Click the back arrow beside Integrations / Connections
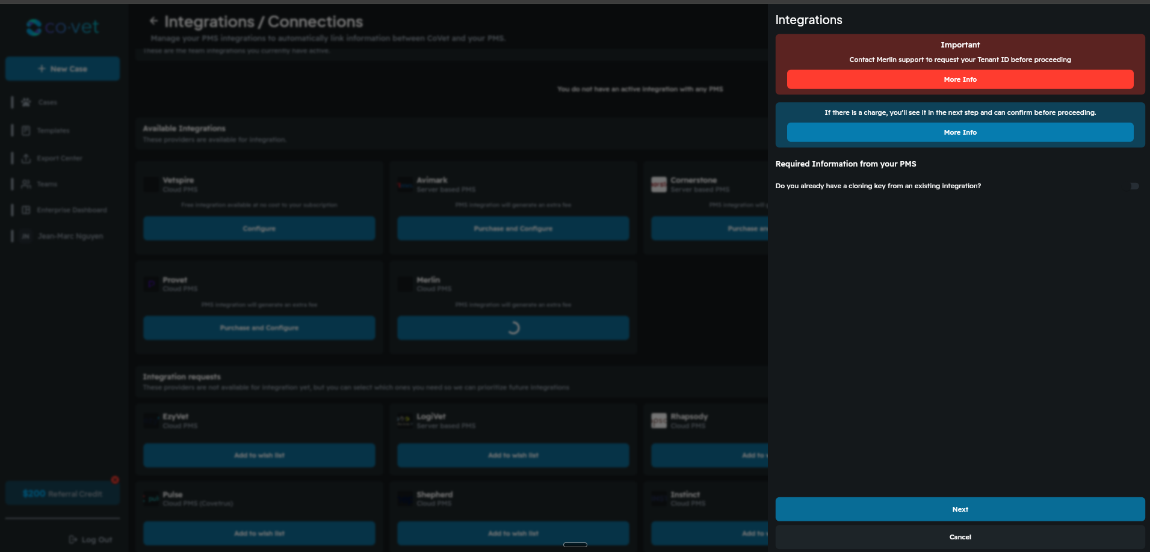The image size is (1150, 552). click(x=154, y=21)
